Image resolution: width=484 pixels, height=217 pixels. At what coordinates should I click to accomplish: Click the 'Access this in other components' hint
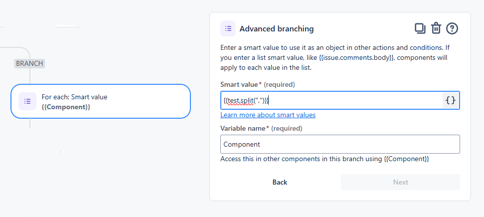coord(324,159)
